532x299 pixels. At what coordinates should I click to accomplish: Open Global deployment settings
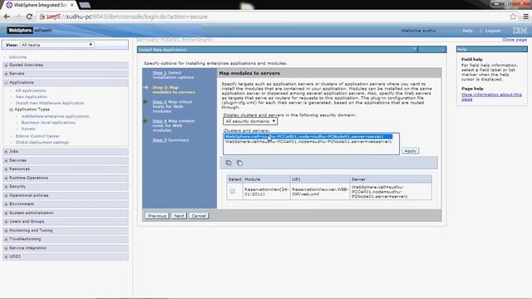tap(42, 142)
